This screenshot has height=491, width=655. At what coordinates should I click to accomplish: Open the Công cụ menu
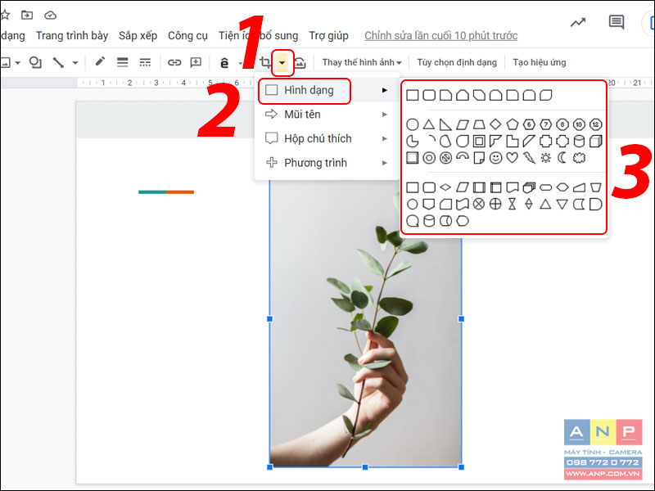[187, 36]
